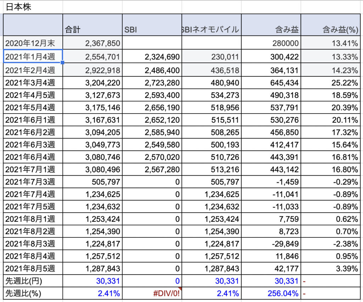The width and height of the screenshot is (363, 302).
Task: Click the 含み益 column header
Action: tap(271, 25)
